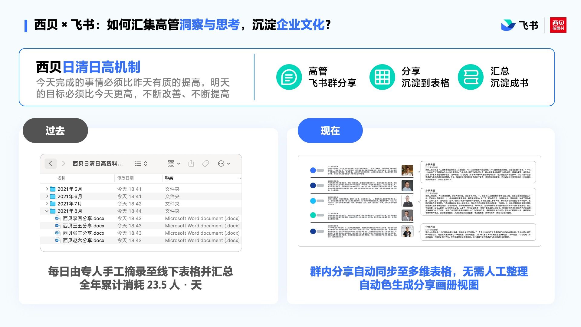This screenshot has width=581, height=327.
Task: Sort files by 名称 column header
Action: [x=61, y=178]
